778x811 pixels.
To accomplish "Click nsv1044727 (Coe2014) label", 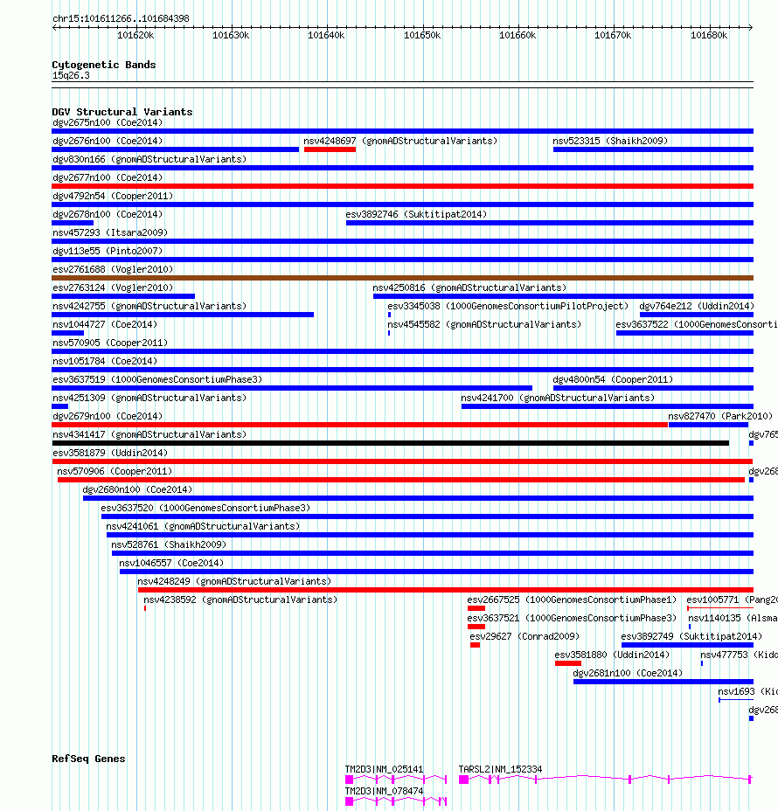I will coord(105,324).
